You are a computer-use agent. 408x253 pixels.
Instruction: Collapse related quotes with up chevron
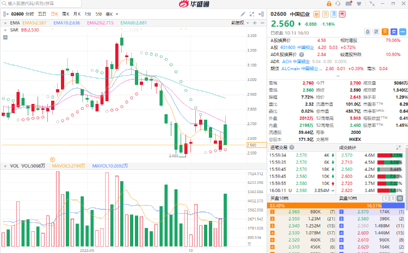click(x=338, y=76)
